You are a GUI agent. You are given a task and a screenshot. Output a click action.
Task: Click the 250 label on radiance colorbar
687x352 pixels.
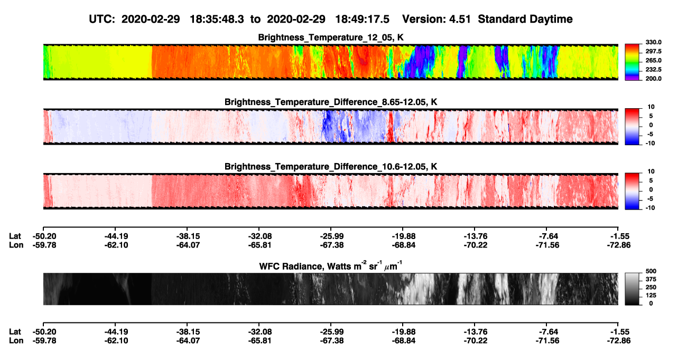pos(650,288)
